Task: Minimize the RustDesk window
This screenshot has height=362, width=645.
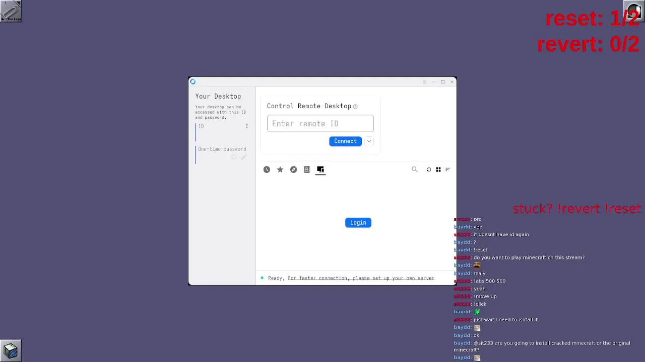Action: tap(434, 82)
